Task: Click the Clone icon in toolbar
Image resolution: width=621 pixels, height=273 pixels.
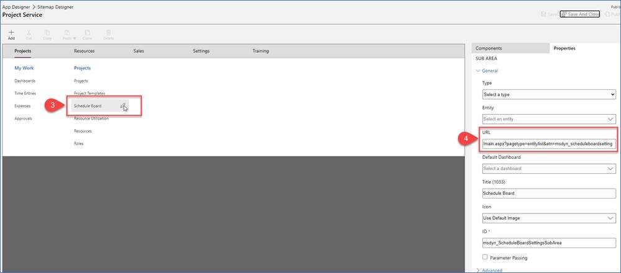Action: click(87, 32)
